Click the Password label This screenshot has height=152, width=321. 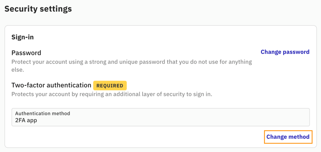pos(26,53)
